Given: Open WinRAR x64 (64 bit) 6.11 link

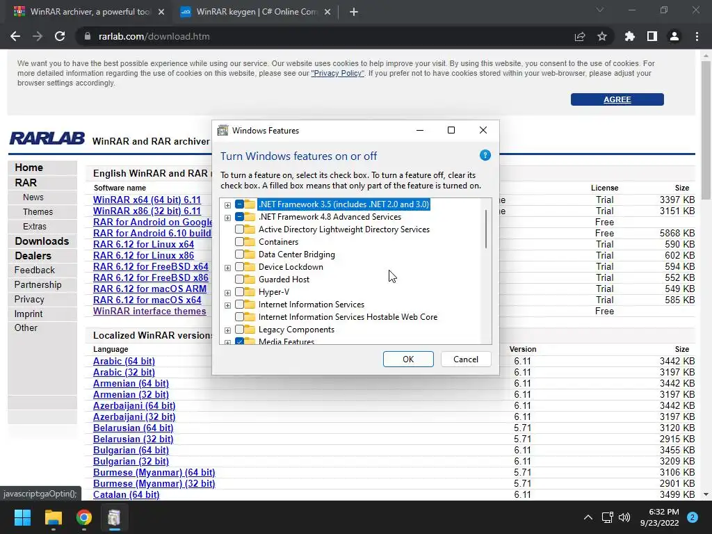Looking at the screenshot, I should (x=147, y=200).
